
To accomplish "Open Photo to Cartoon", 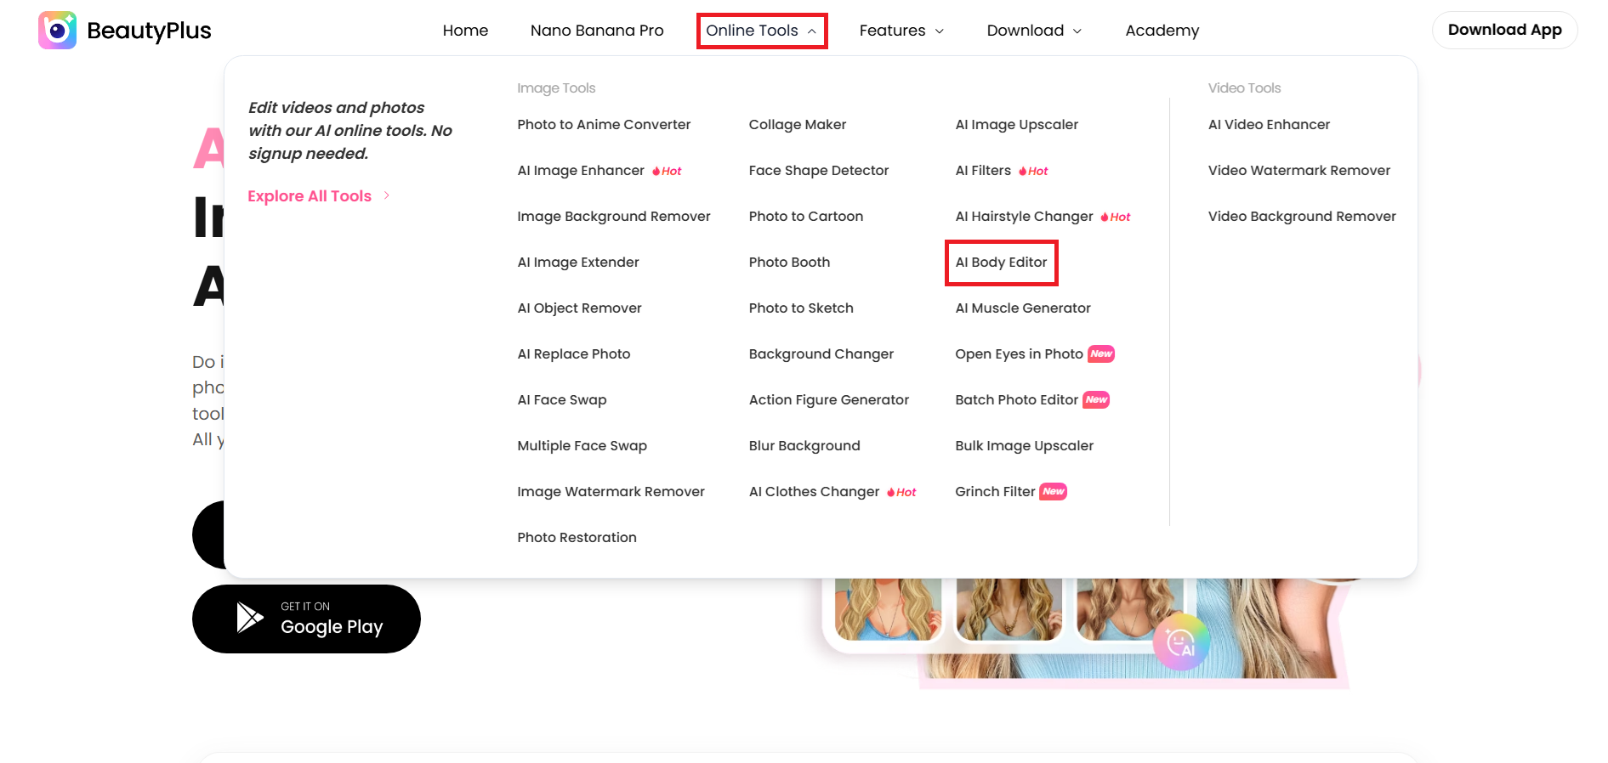I will coord(806,217).
